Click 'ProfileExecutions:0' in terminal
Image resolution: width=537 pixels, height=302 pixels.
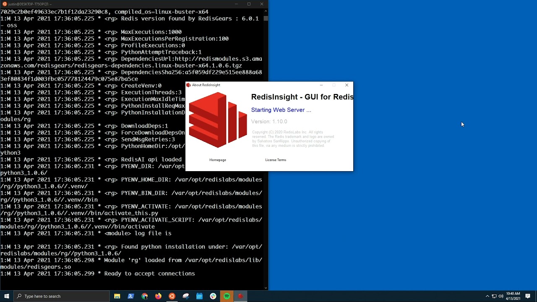153,45
